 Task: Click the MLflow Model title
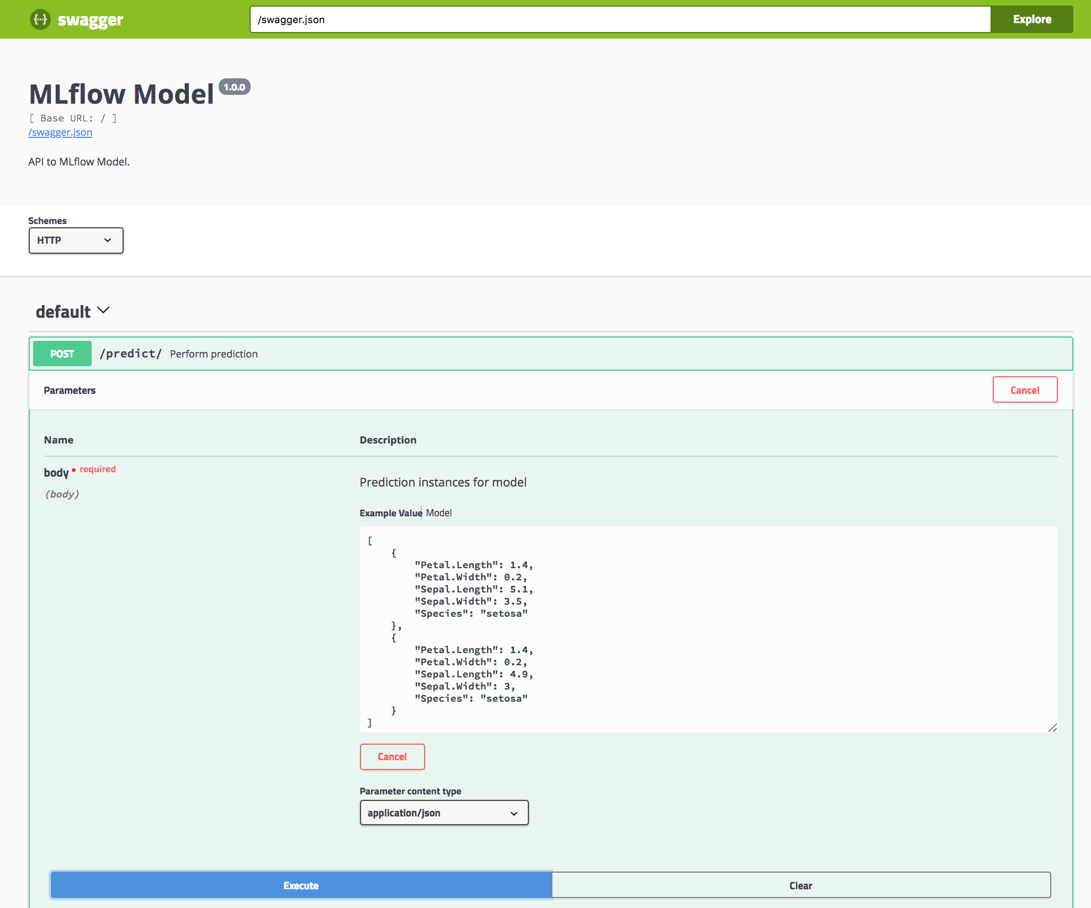[121, 94]
